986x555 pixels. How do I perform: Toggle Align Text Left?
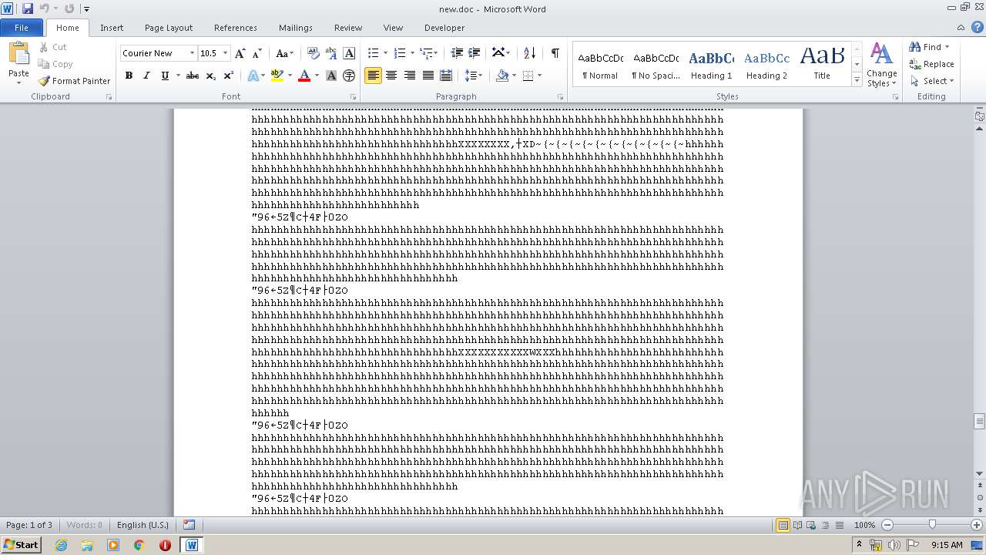tap(374, 76)
